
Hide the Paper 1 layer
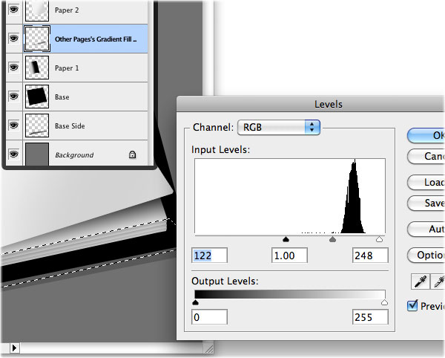[13, 68]
